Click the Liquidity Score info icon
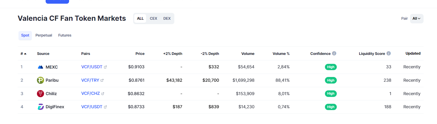This screenshot has height=124, width=437. coord(388,53)
